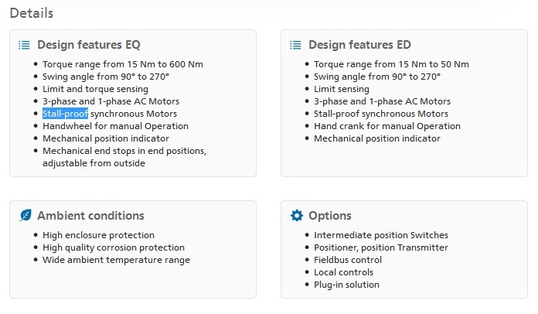Click "Torque range from 15 Nm to 50 Nm"

[x=391, y=64]
